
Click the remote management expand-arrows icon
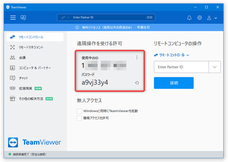coord(12,47)
